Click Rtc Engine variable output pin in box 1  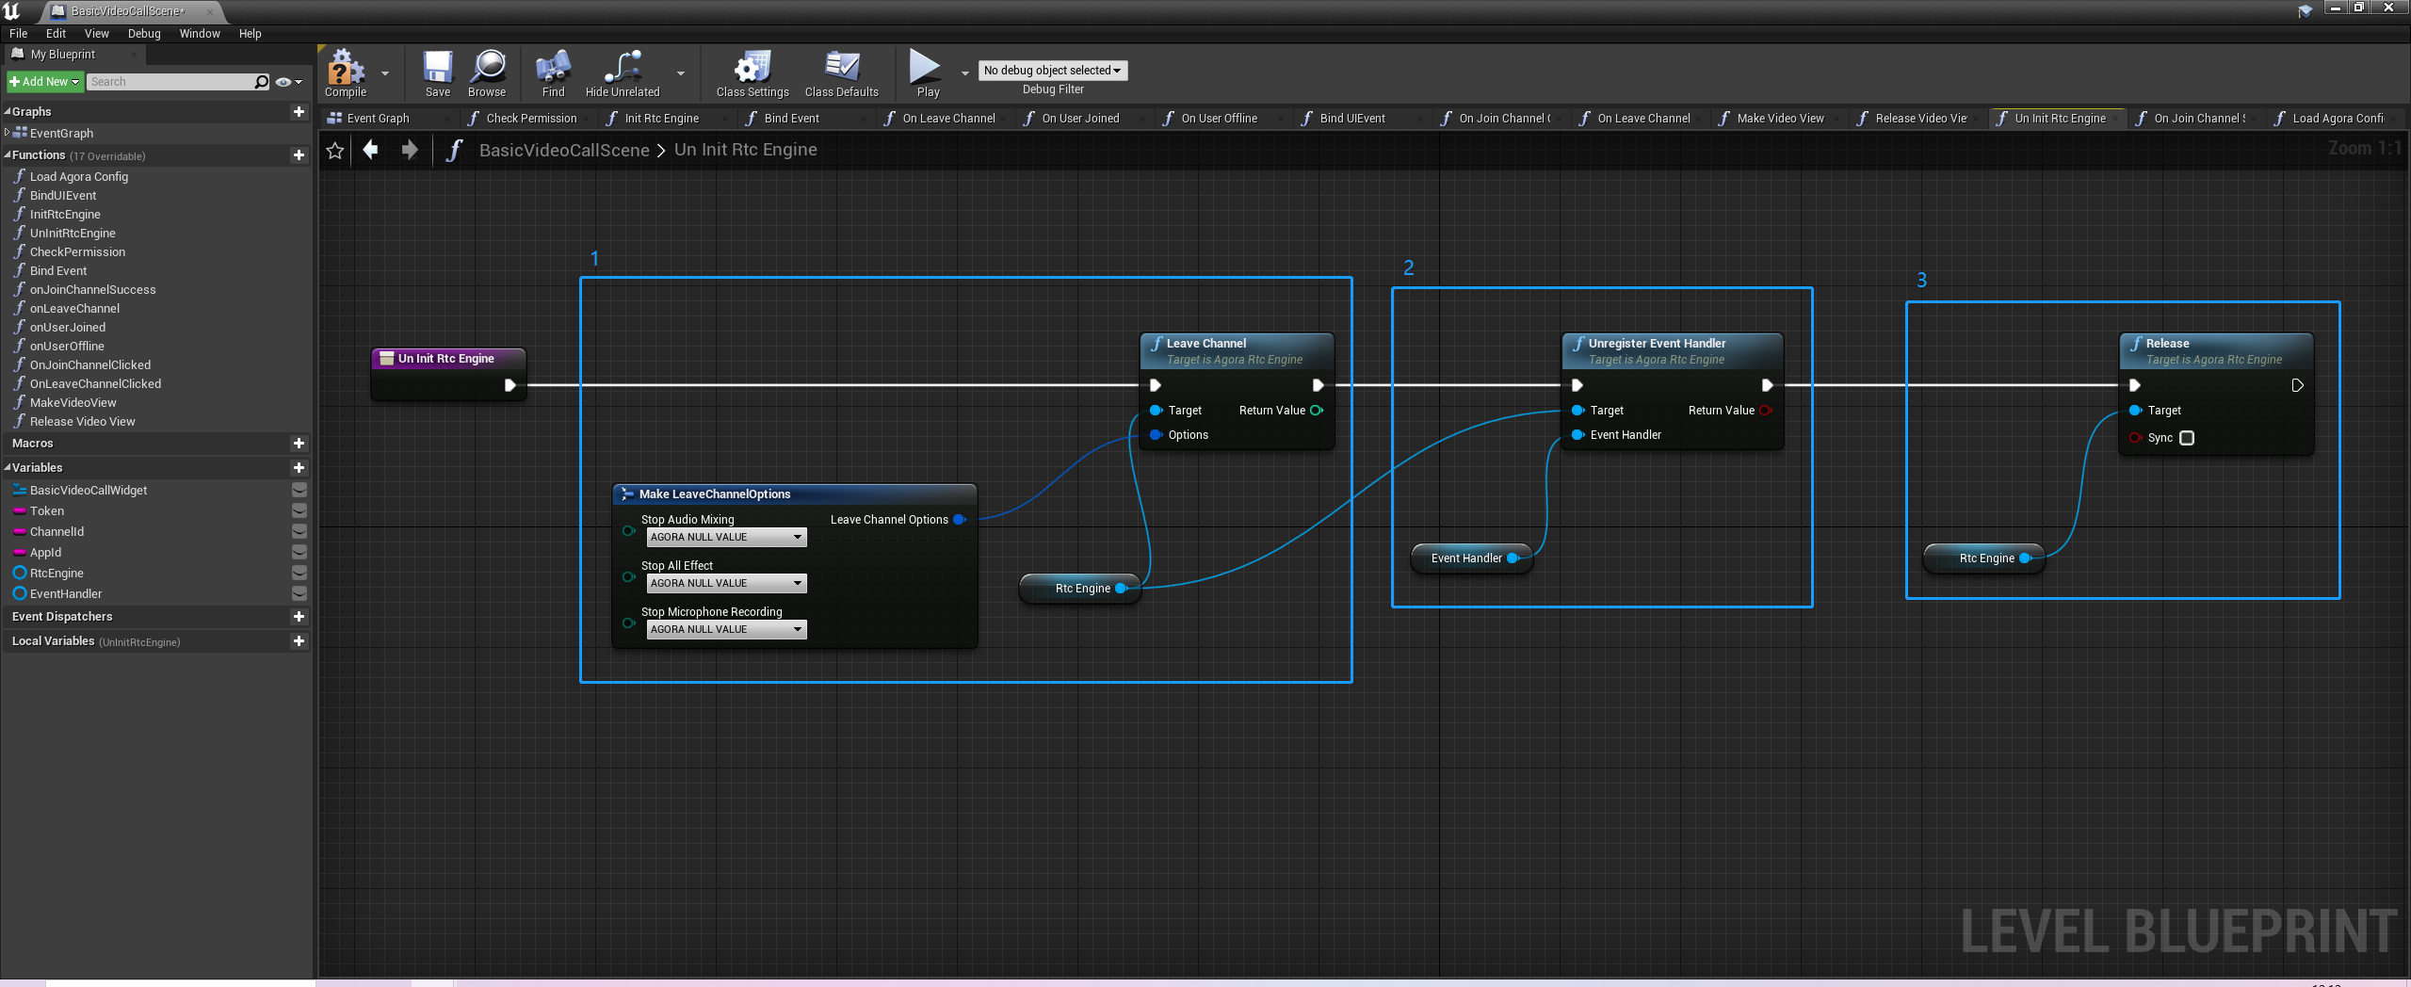coord(1121,588)
